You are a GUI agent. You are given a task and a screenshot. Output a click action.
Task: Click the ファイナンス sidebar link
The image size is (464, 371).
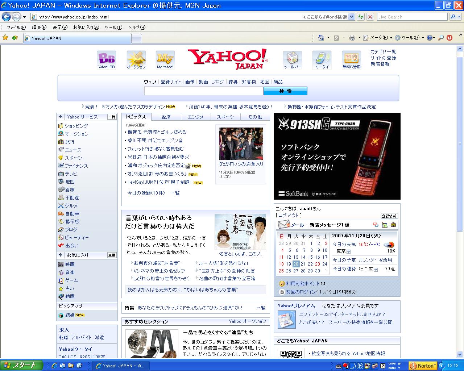(x=76, y=166)
